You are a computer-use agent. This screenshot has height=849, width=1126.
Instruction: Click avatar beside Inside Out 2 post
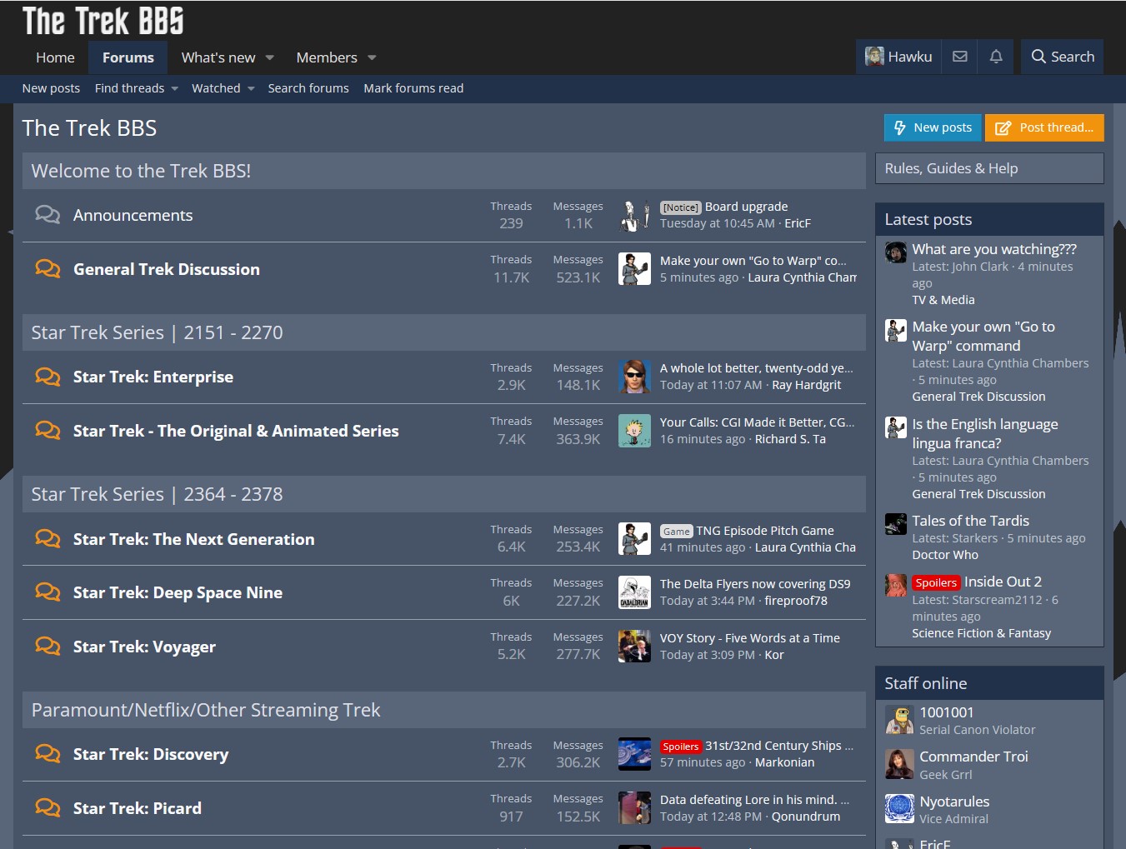(x=896, y=585)
